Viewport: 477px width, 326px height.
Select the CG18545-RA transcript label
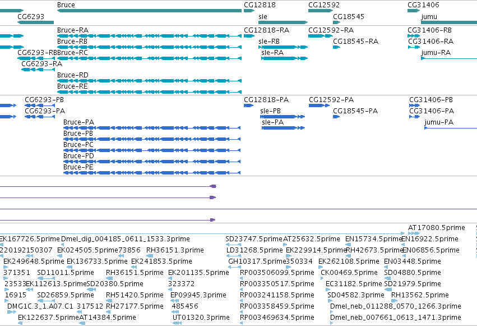pyautogui.click(x=355, y=42)
